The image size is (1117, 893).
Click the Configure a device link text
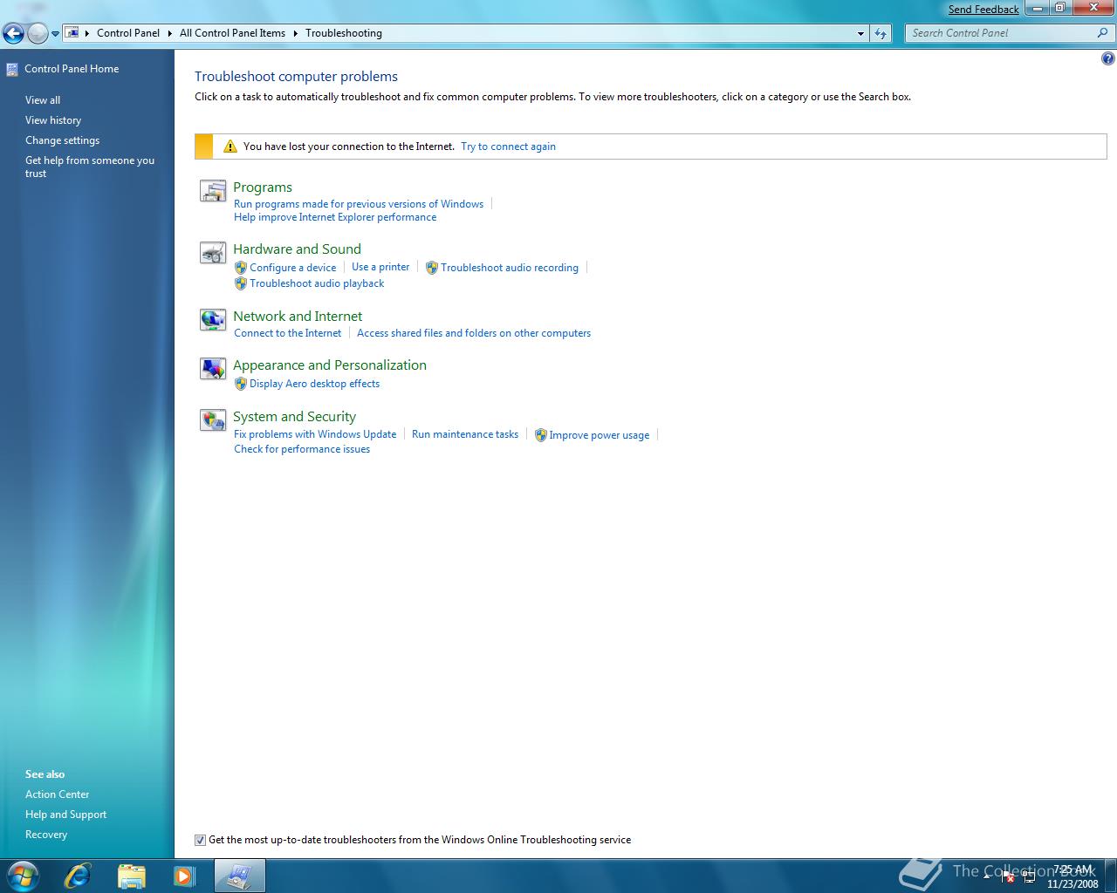pyautogui.click(x=293, y=268)
